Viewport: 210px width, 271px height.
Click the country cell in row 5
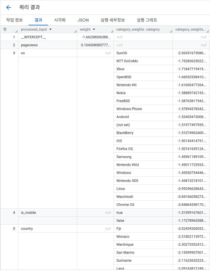click(x=27, y=229)
